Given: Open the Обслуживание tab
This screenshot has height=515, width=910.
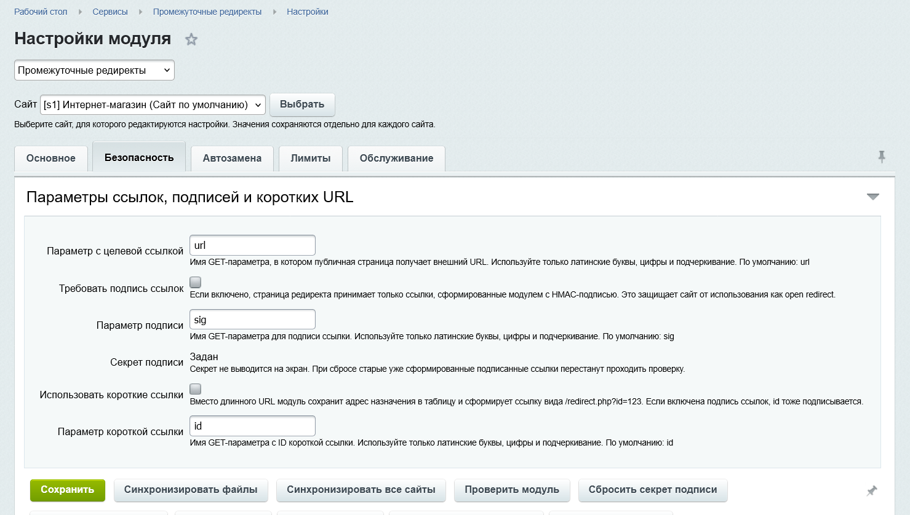Looking at the screenshot, I should point(396,159).
